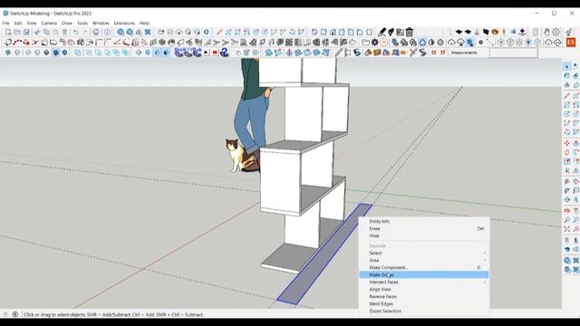
Task: Open the Draw menu
Action: pos(66,23)
